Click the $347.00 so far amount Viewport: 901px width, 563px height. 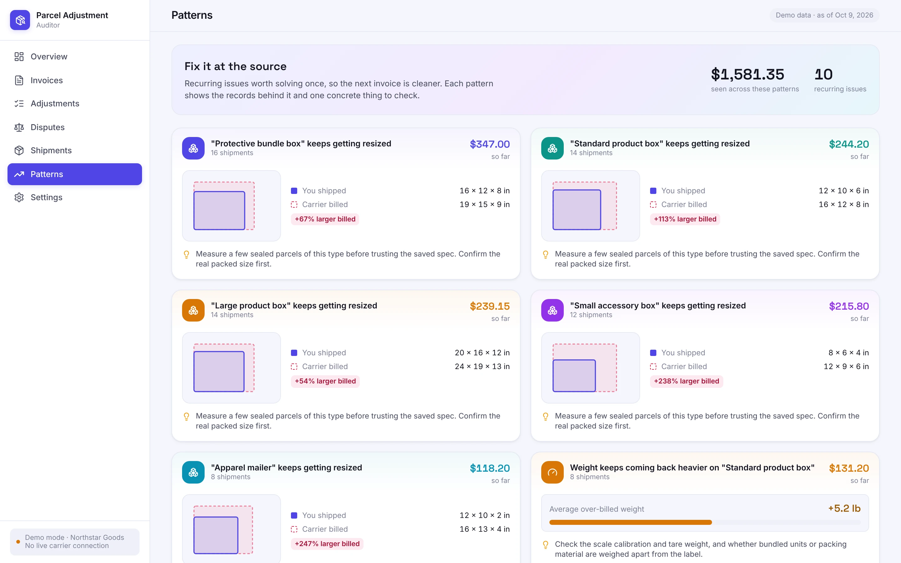pyautogui.click(x=490, y=144)
